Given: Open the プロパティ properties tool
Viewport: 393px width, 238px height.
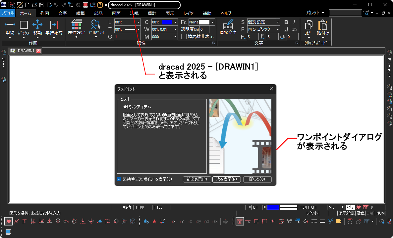Looking at the screenshot, I should (96, 27).
